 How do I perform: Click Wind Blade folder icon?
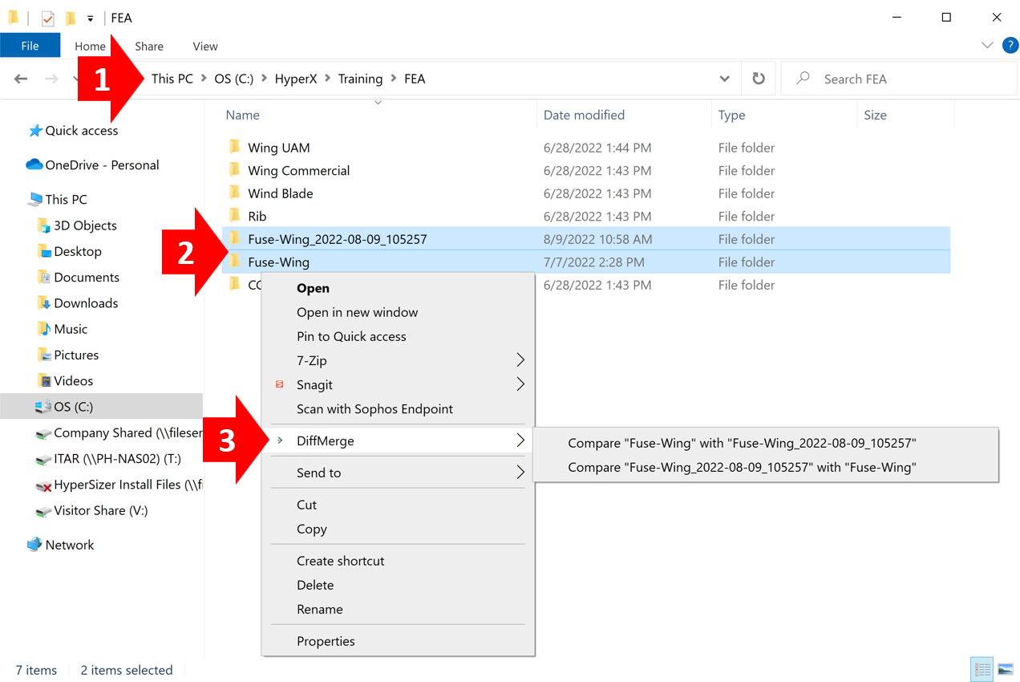coord(234,193)
